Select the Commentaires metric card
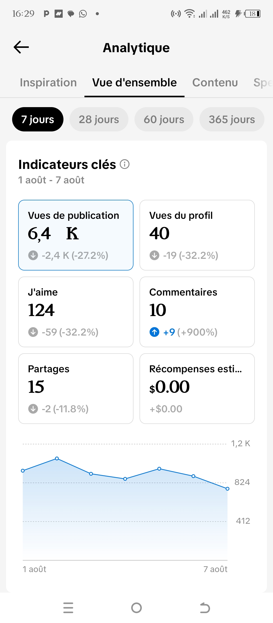Screen dimensions: 273x623 [x=197, y=312]
